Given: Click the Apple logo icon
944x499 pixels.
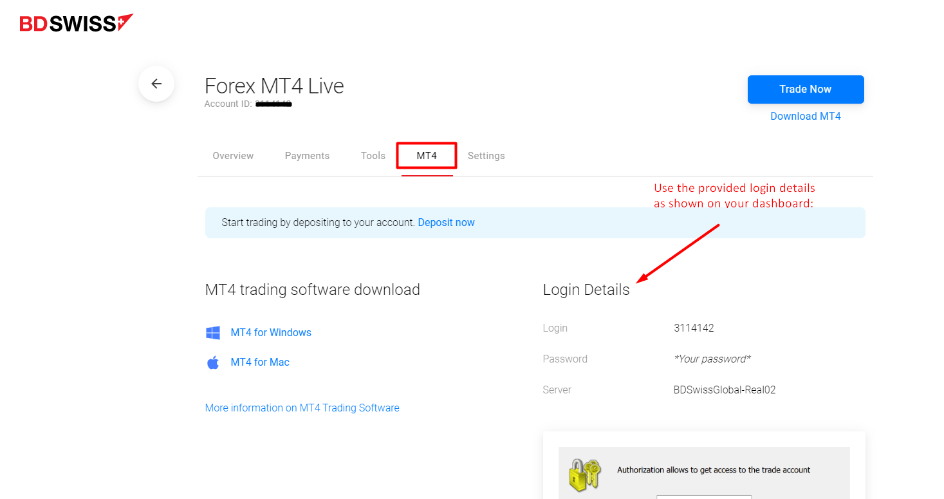Looking at the screenshot, I should click(x=213, y=362).
